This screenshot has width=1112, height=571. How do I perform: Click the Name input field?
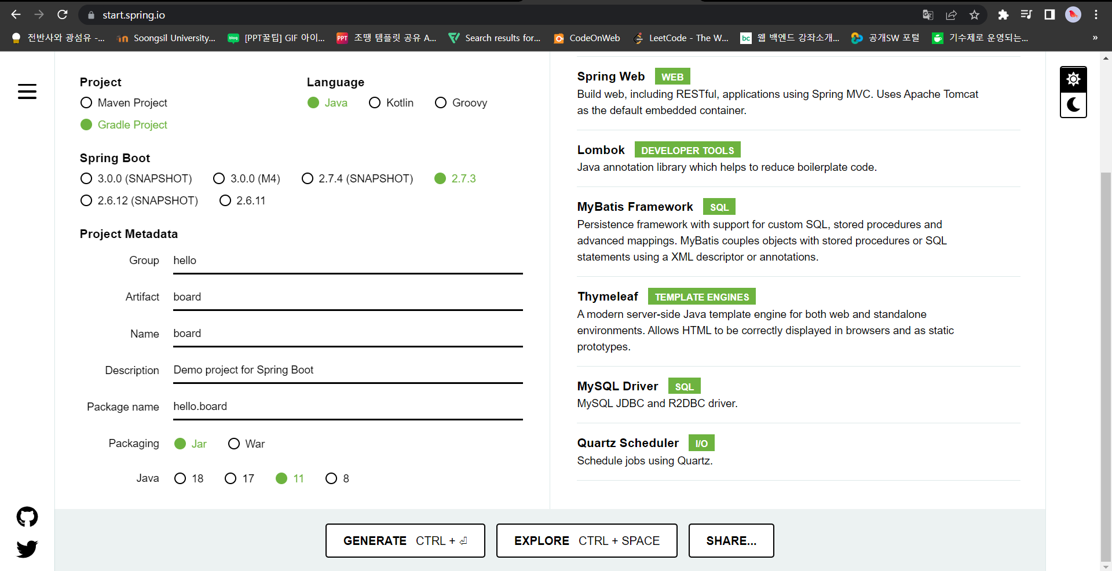coord(348,334)
